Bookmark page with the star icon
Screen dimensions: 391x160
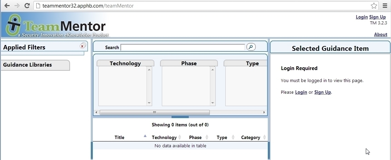click(x=374, y=6)
